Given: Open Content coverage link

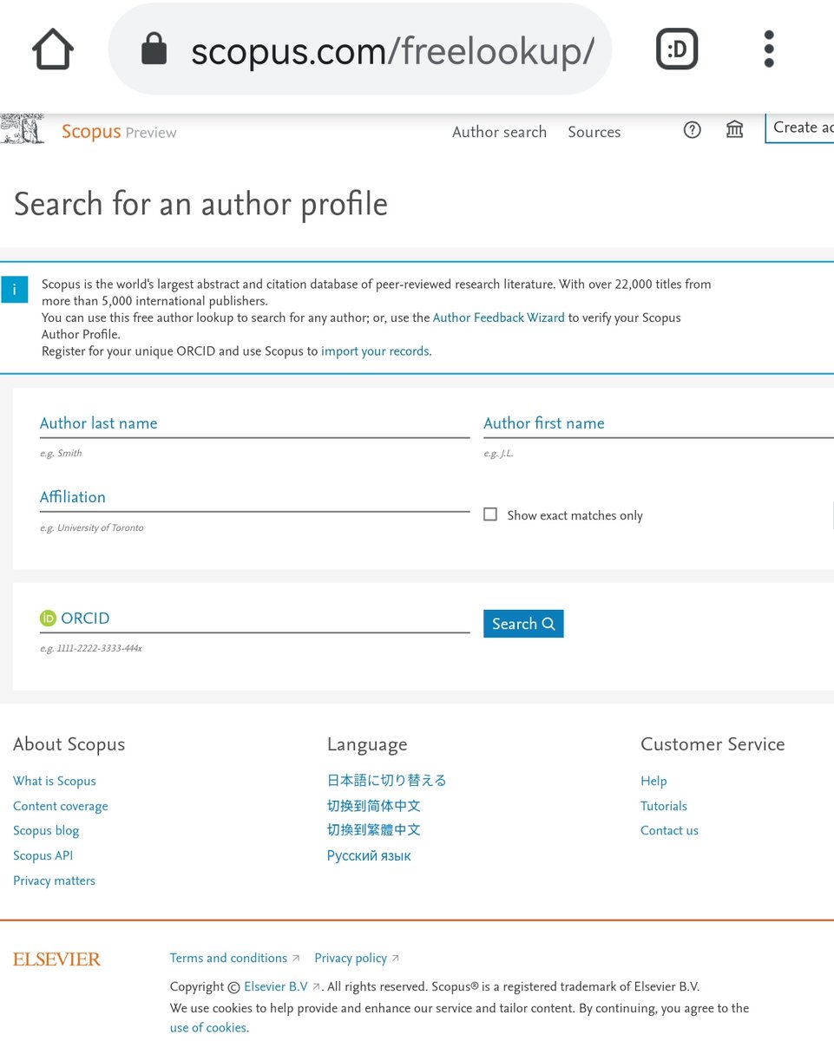Looking at the screenshot, I should [61, 806].
